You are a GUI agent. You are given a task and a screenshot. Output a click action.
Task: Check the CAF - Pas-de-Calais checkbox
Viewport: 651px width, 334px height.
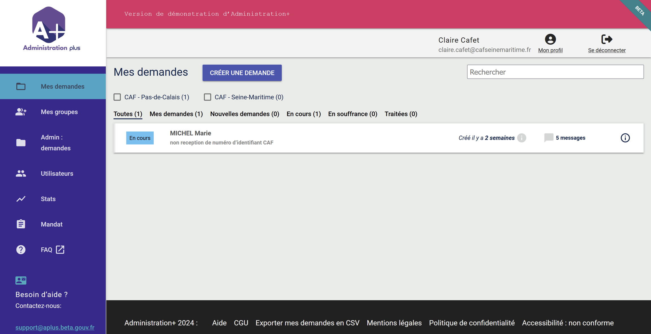117,97
